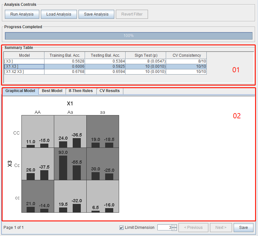Image resolution: width=258 pixels, height=236 pixels.
Task: Click the cell showing 6.5 and -16.0
Action: (x=103, y=196)
